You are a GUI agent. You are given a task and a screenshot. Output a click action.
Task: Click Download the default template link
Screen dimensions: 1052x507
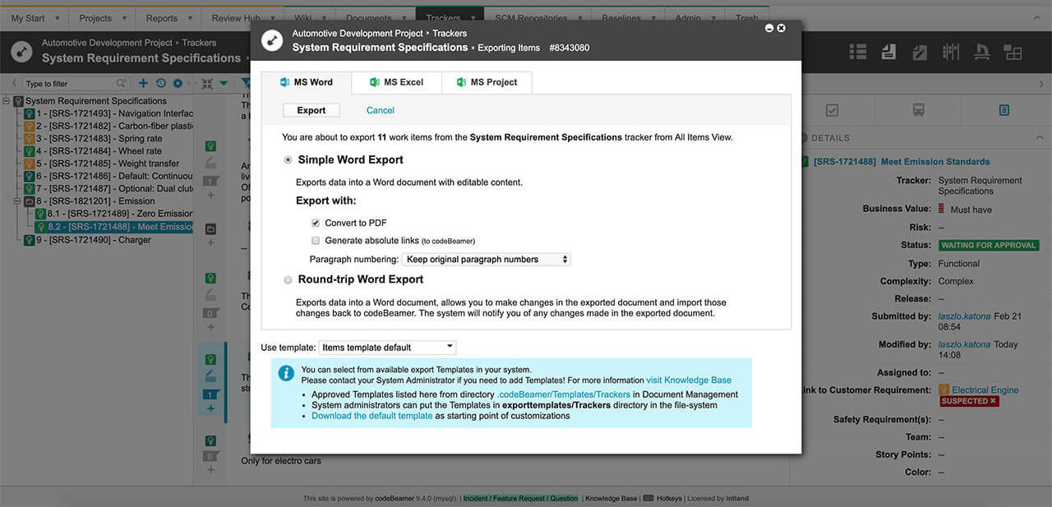pyautogui.click(x=371, y=416)
